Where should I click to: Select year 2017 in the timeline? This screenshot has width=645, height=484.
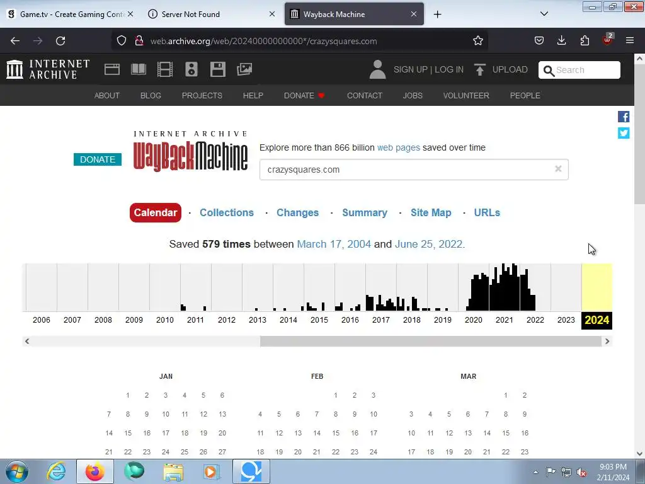point(381,320)
